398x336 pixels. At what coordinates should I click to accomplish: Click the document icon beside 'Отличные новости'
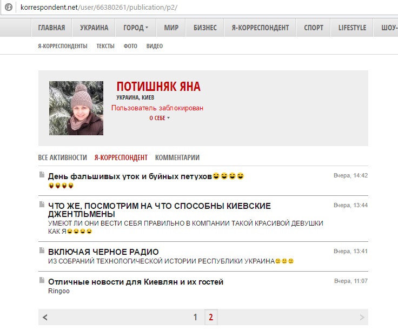[42, 280]
